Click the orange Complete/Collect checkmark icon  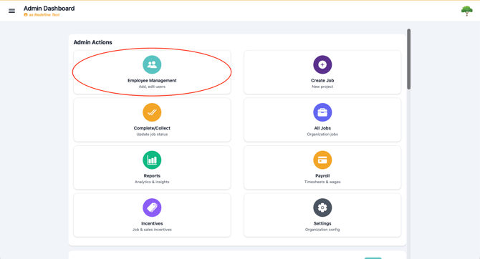click(x=152, y=112)
